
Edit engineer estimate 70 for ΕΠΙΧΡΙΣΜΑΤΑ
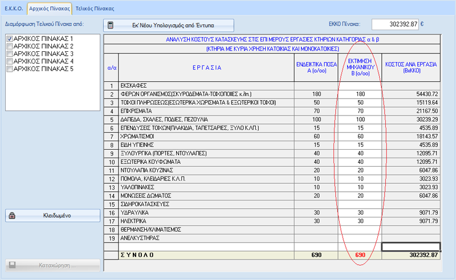point(360,111)
